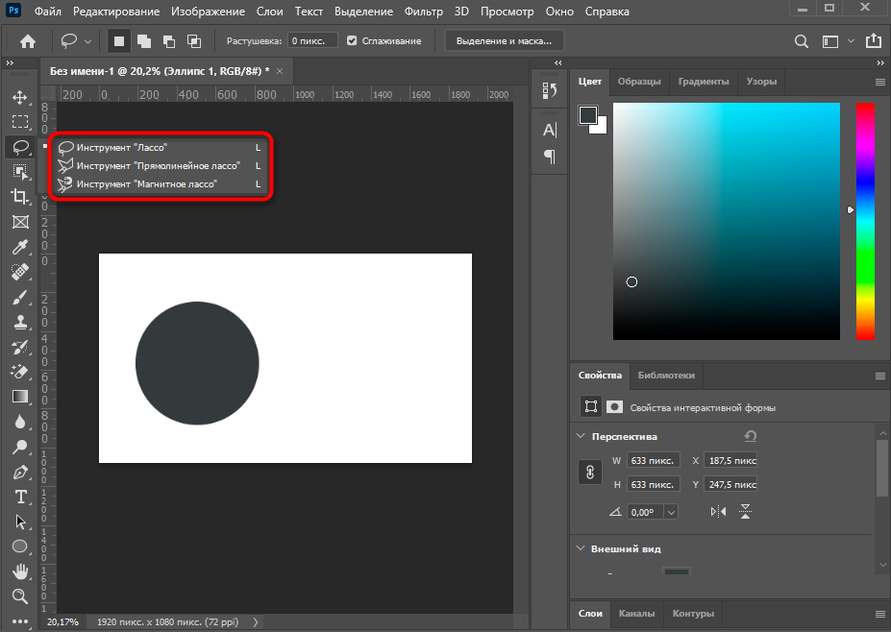
Task: Collapse the Внешний вид section
Action: (581, 548)
